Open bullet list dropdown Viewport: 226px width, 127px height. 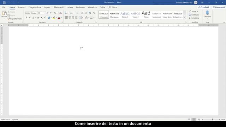69,13
